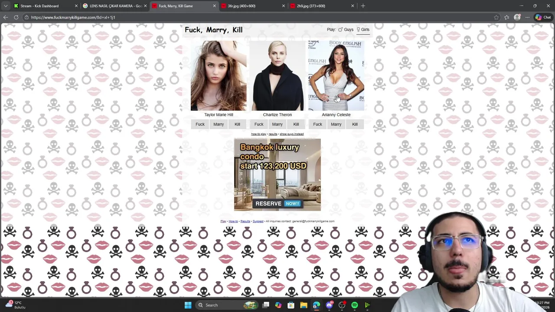This screenshot has height=312, width=555.
Task: Open OBS Studio from taskbar
Action: point(342,305)
